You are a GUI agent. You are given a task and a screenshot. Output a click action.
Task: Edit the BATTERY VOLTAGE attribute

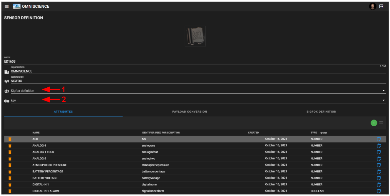click(379, 178)
